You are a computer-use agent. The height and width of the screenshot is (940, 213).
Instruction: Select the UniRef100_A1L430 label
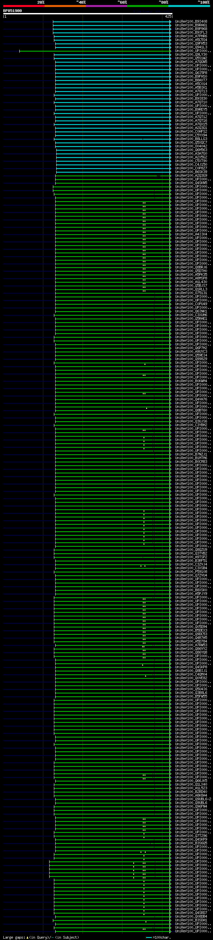point(191,282)
